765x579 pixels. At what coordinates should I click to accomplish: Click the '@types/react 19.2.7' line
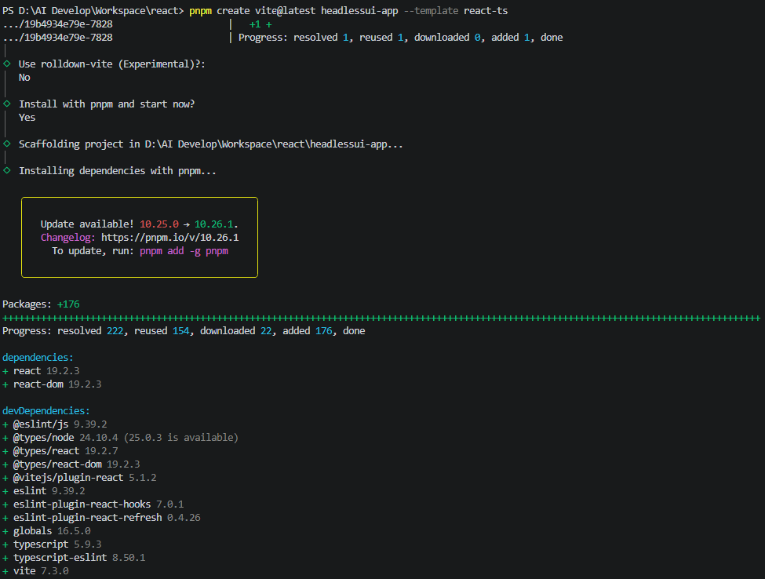tap(60, 450)
